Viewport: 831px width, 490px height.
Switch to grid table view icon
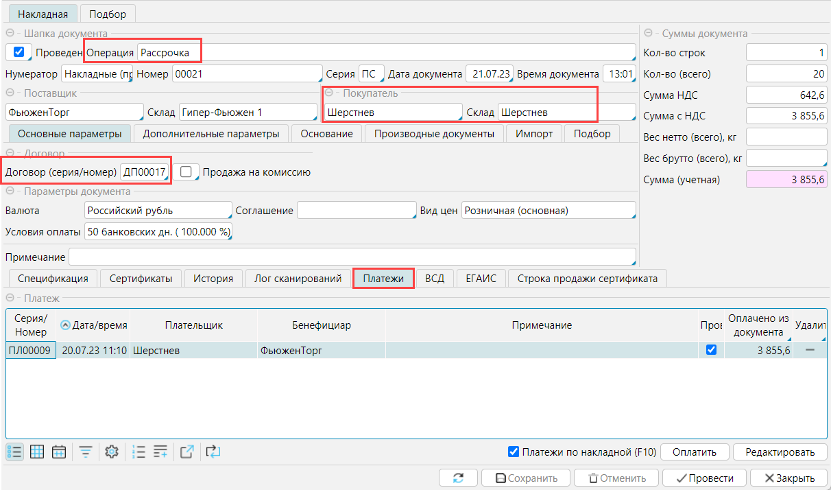[37, 452]
